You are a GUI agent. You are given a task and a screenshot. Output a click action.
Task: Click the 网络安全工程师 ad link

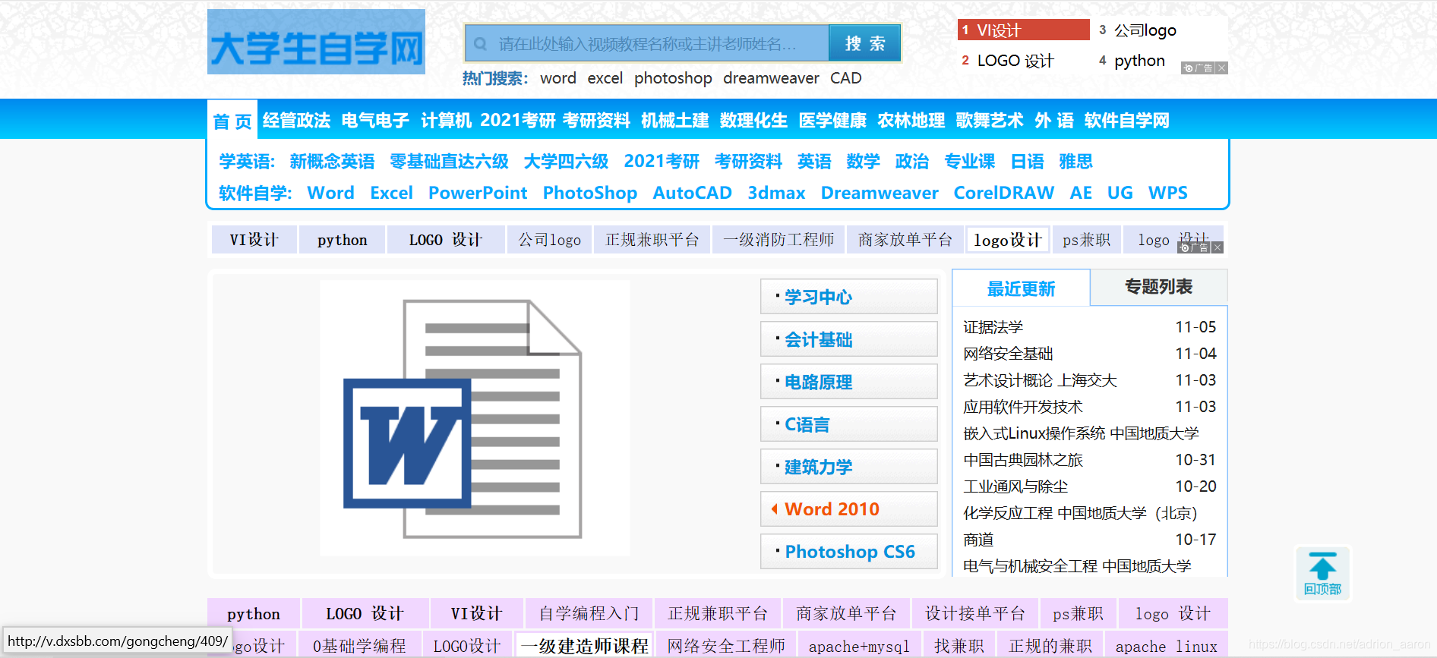click(x=726, y=646)
